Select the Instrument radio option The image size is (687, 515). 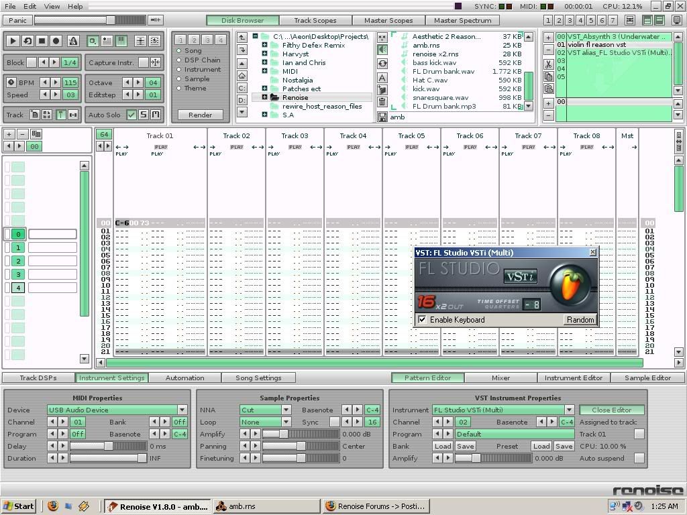click(178, 69)
